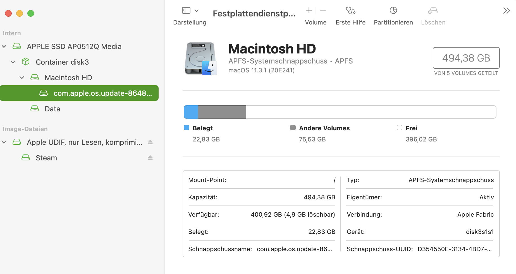
Task: Click the APFS-Systemschnappschuss subtitle text
Action: click(x=278, y=61)
